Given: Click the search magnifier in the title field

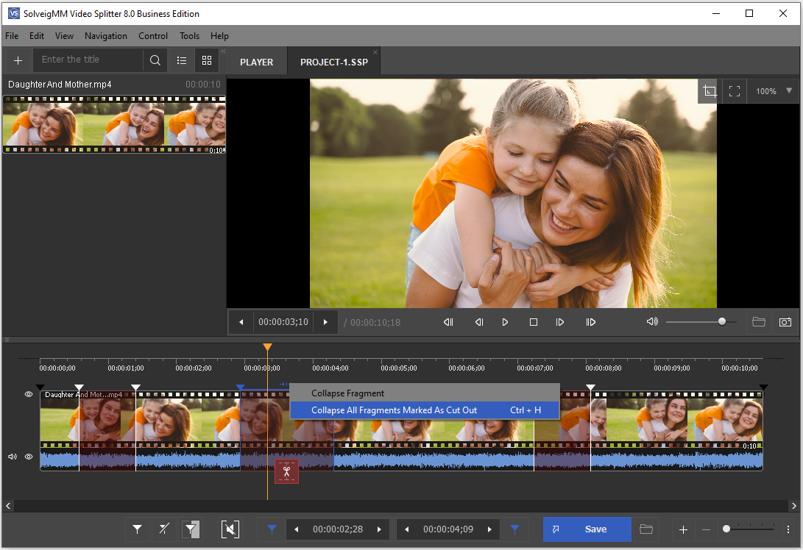Looking at the screenshot, I should tap(155, 60).
